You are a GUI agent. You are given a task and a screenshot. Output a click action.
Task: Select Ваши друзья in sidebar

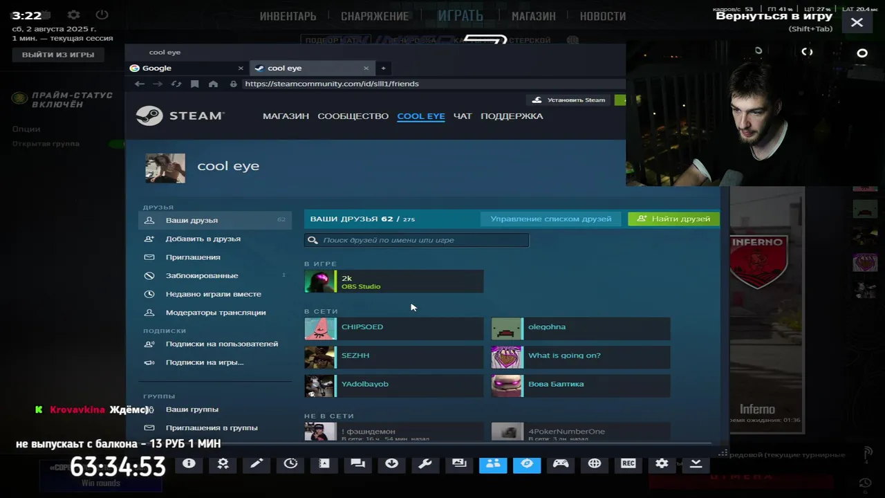214,220
